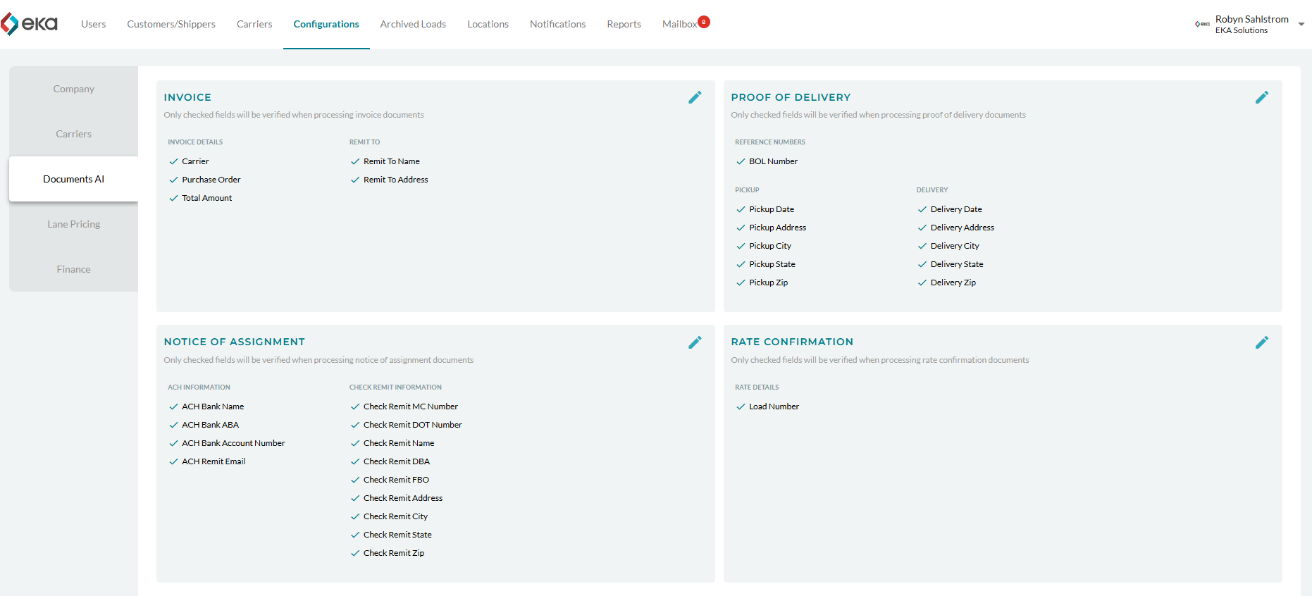The width and height of the screenshot is (1312, 596).
Task: Click Check Remit State field
Action: click(x=391, y=535)
